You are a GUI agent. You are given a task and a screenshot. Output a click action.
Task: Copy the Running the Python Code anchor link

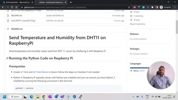pyautogui.click(x=7, y=58)
